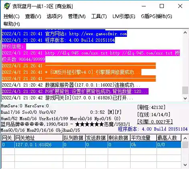This screenshot has height=169, width=189.
Task: Open the 管理(M) menu
Action: coord(77,16)
